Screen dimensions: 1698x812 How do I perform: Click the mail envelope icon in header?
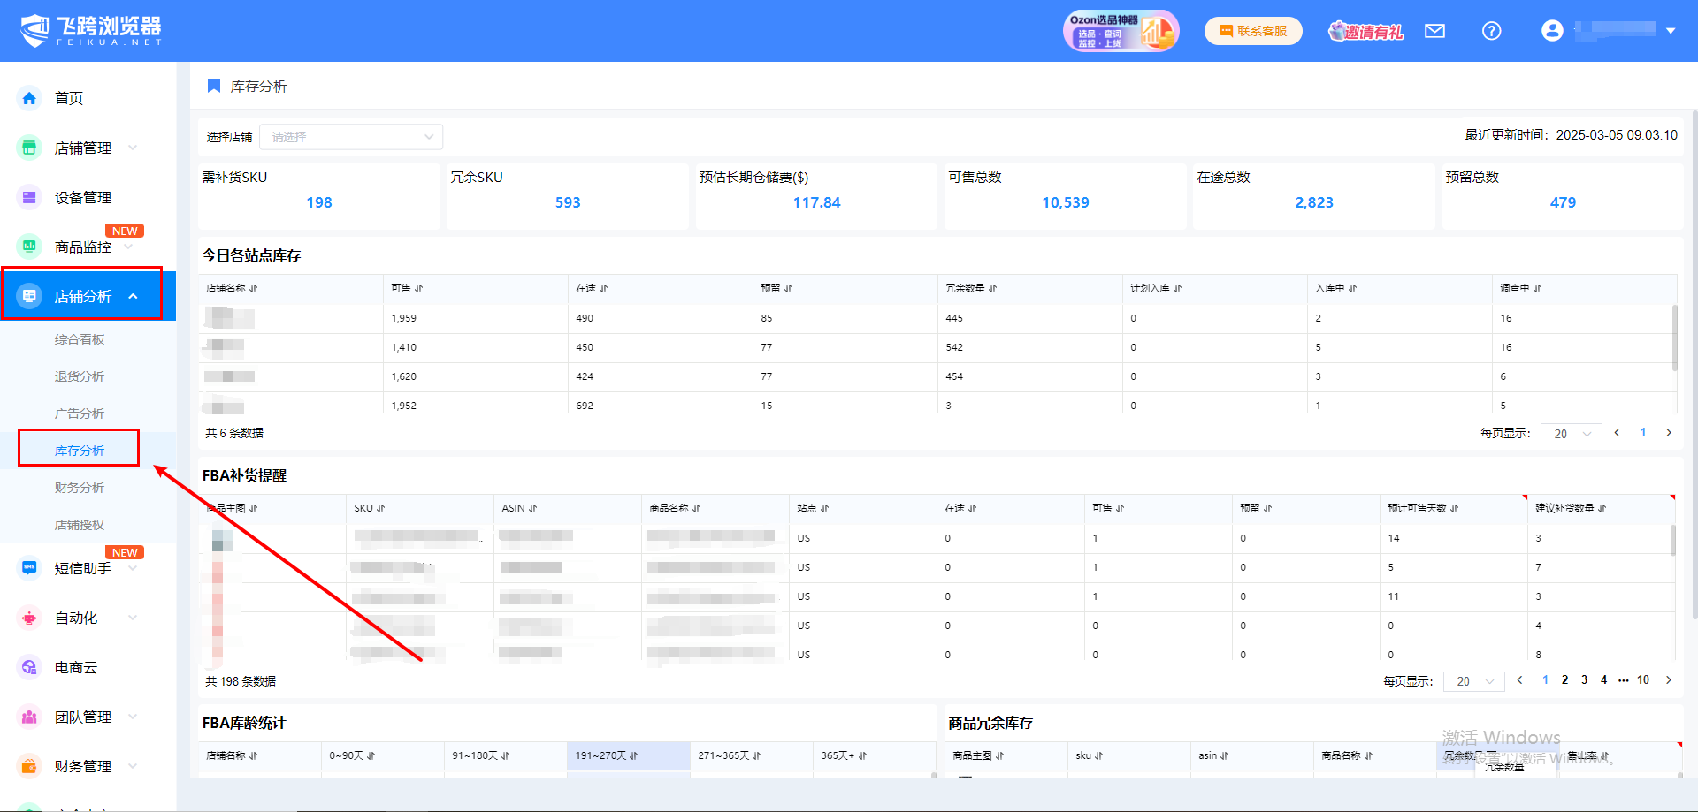point(1434,31)
